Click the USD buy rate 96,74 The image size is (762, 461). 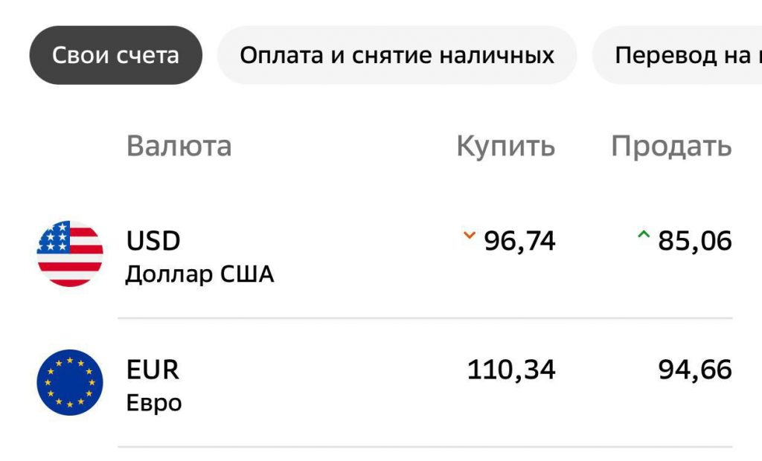[x=519, y=241]
